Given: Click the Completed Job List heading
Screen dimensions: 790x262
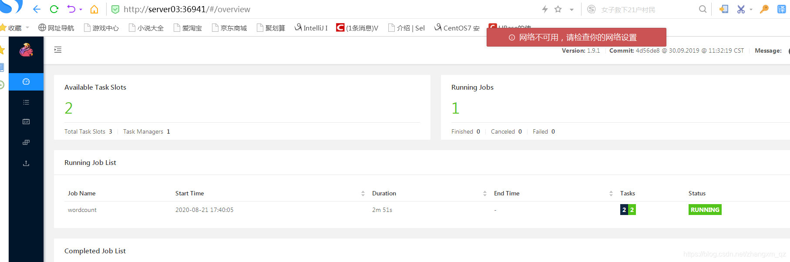Looking at the screenshot, I should (95, 251).
